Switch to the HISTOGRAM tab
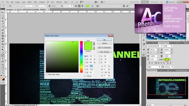The image size is (189, 106). (162, 71)
